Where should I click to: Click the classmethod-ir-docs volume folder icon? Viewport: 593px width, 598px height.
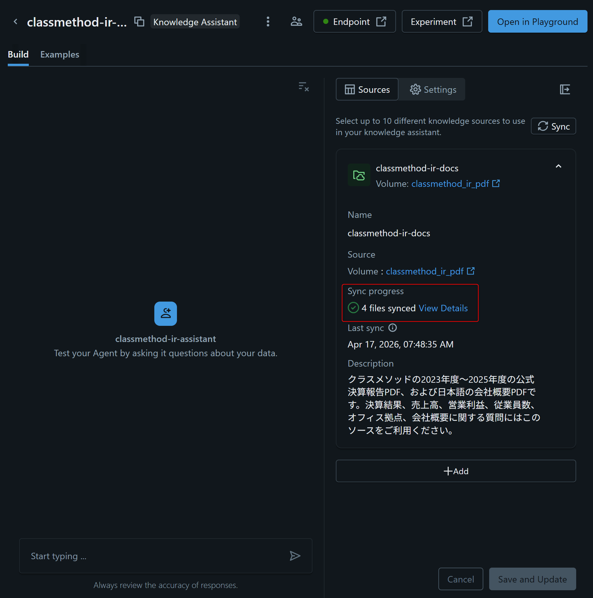[x=359, y=175]
